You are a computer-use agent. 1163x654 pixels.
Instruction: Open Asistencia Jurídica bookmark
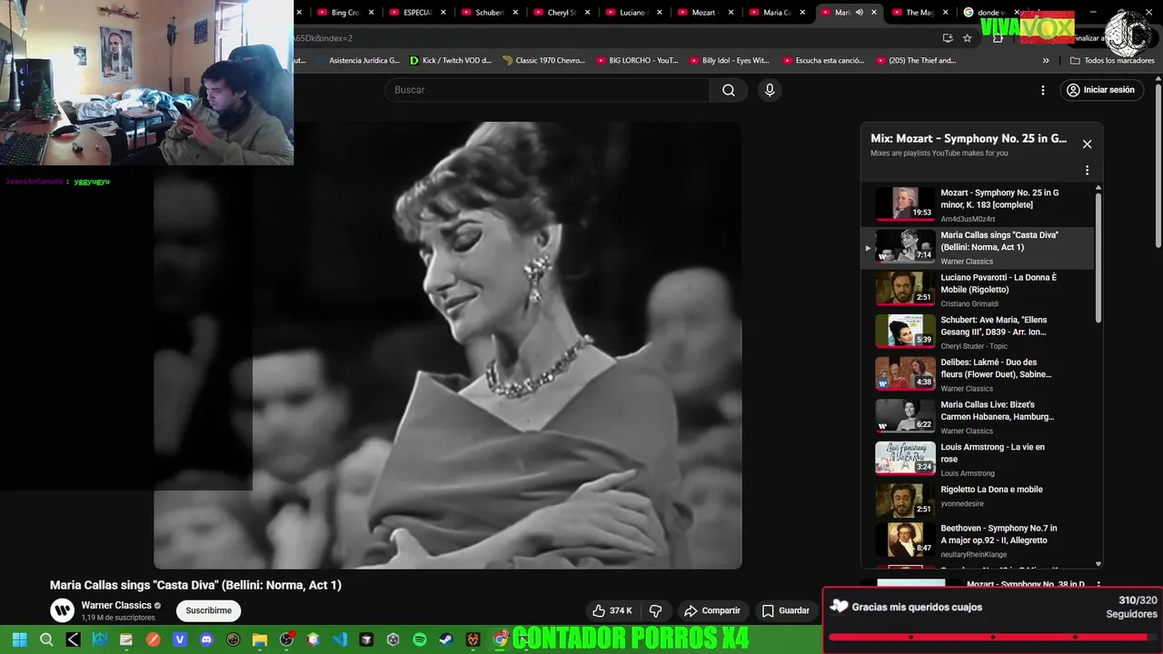357,61
